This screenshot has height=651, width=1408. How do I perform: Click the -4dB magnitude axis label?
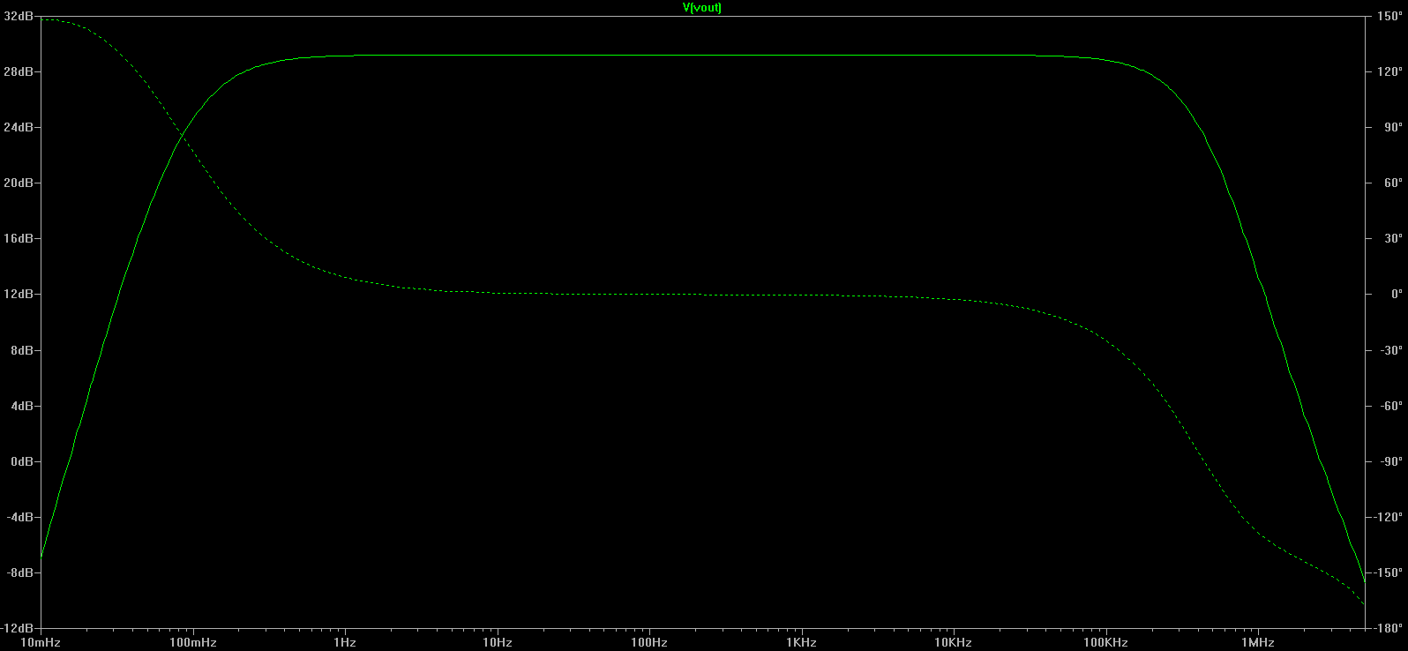[x=19, y=517]
